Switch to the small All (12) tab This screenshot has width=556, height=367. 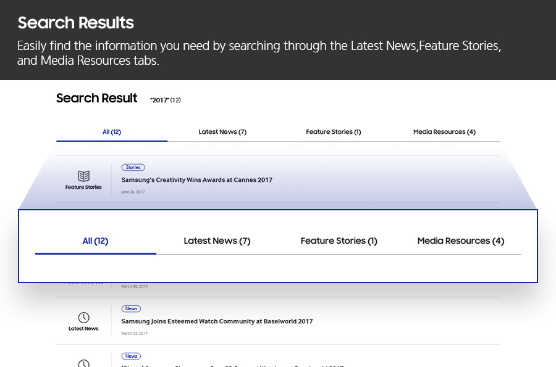(x=112, y=132)
